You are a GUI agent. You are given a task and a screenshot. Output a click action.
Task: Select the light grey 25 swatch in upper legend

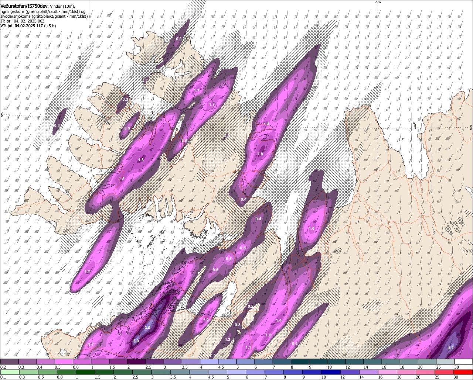pyautogui.click(x=445, y=362)
